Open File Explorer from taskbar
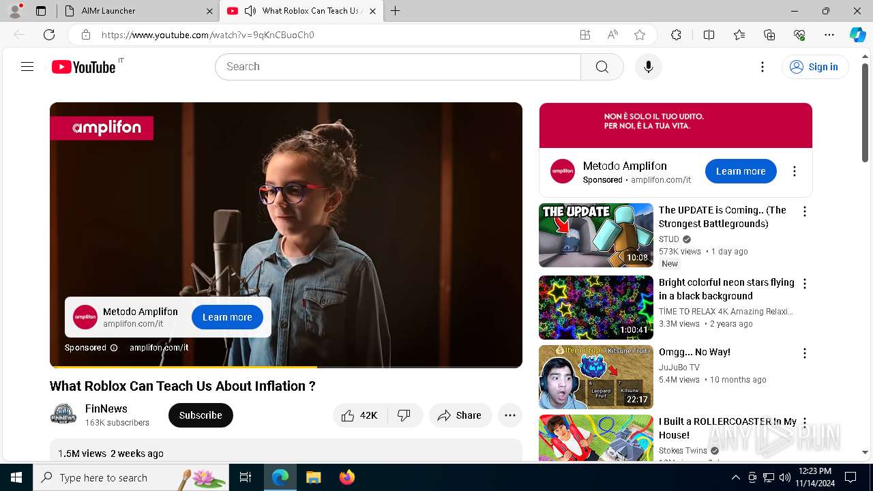Image resolution: width=873 pixels, height=491 pixels. click(x=313, y=477)
